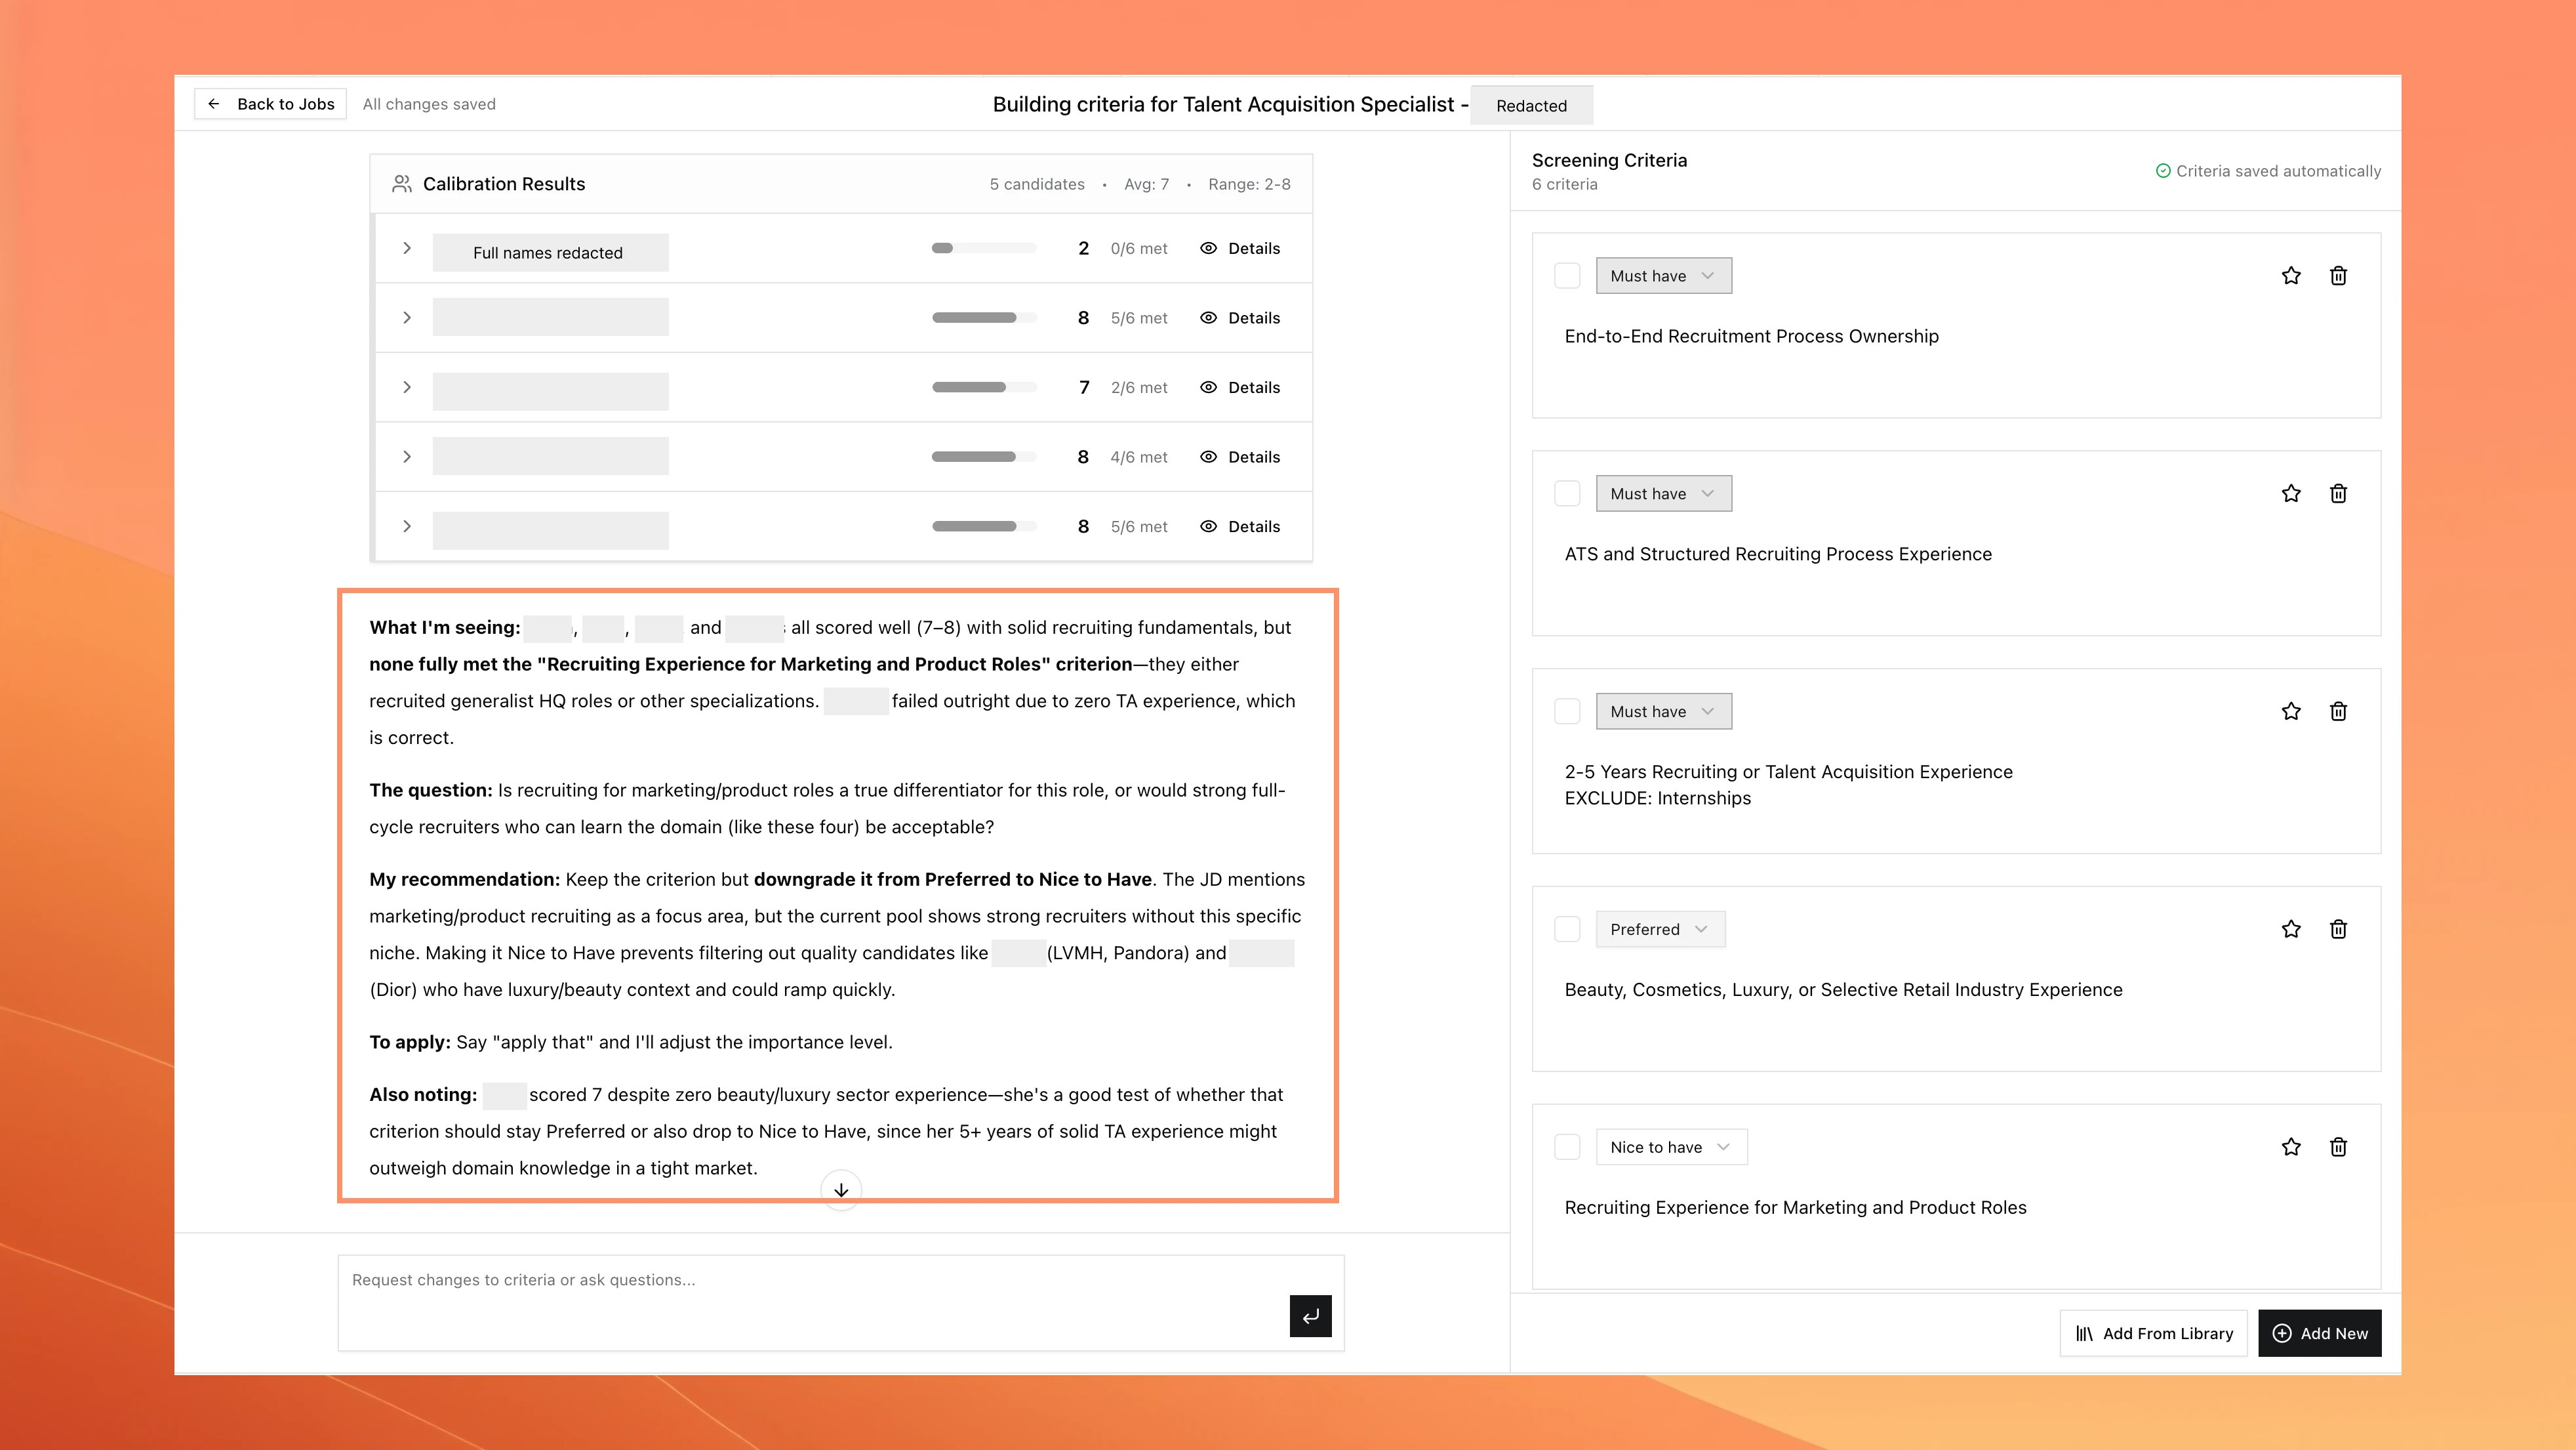Click the Add New button
2576x1450 pixels.
tap(2319, 1333)
